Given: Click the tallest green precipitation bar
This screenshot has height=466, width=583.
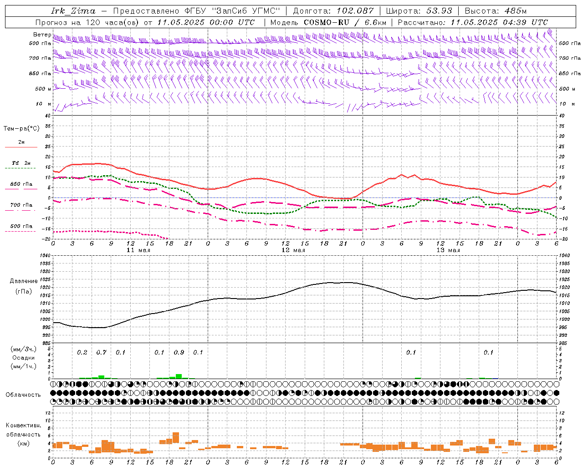Looking at the screenshot, I should [x=179, y=376].
